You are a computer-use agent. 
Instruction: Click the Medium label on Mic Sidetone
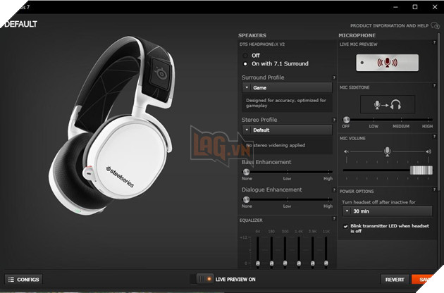pos(401,126)
